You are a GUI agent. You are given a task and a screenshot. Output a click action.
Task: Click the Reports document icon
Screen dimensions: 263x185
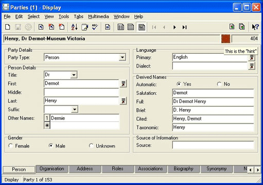pyautogui.click(x=108, y=27)
